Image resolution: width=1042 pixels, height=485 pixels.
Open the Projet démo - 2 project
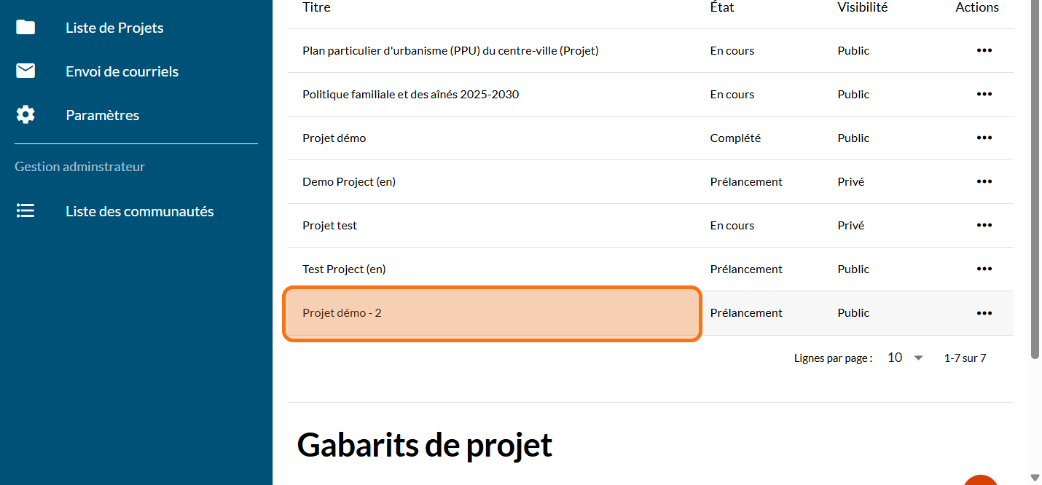[x=342, y=313]
